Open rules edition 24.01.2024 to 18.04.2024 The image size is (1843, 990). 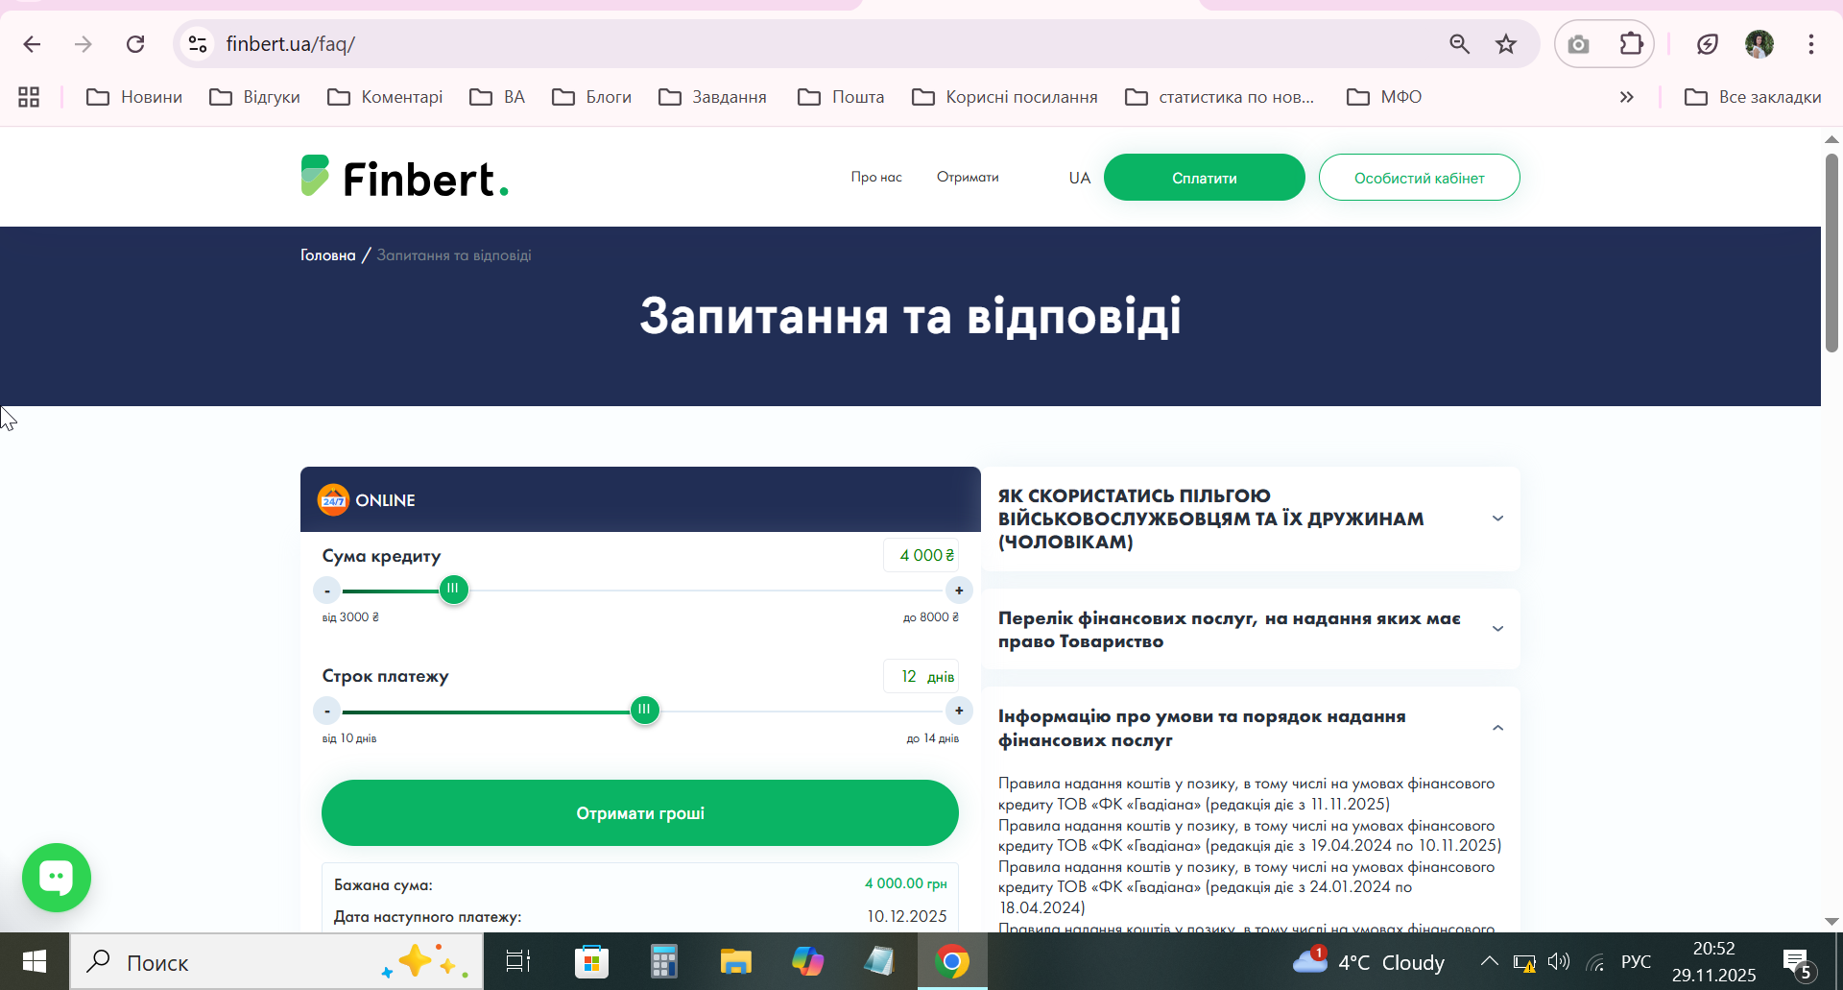coord(1246,887)
